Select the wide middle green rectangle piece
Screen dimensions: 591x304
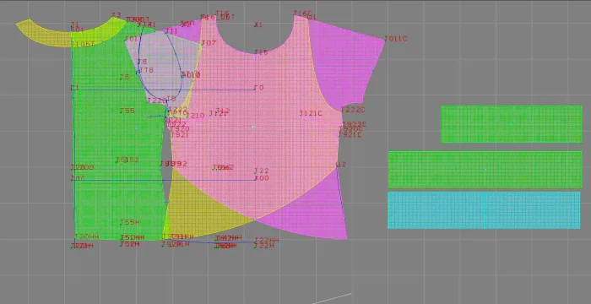485,170
